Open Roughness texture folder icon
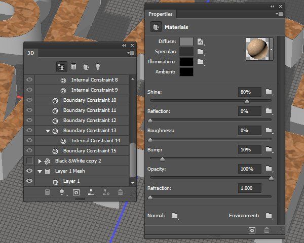 [x=269, y=130]
